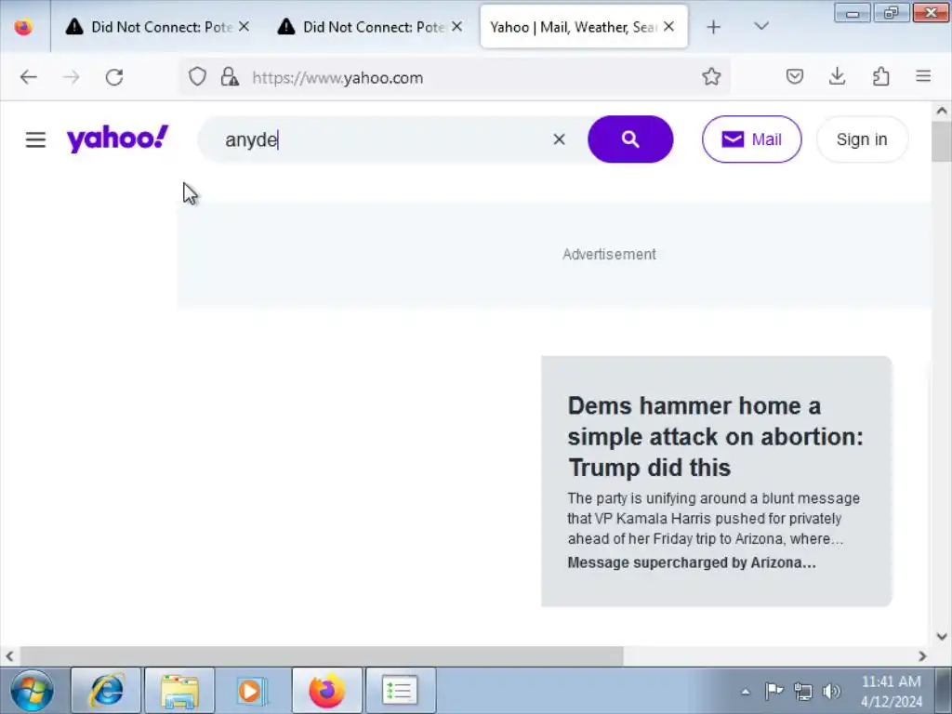Open the tracking protection shield icon

tap(197, 76)
